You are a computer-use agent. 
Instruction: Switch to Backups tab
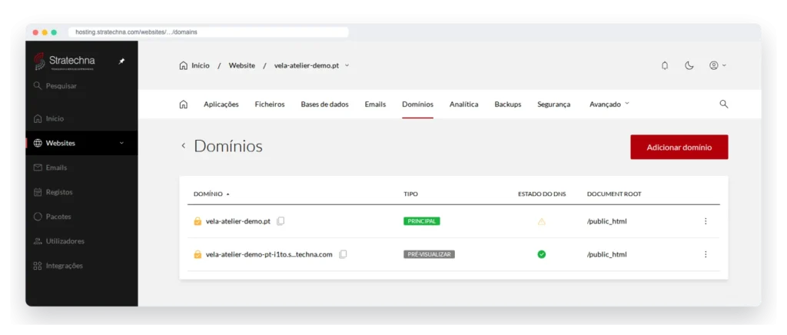tap(508, 104)
